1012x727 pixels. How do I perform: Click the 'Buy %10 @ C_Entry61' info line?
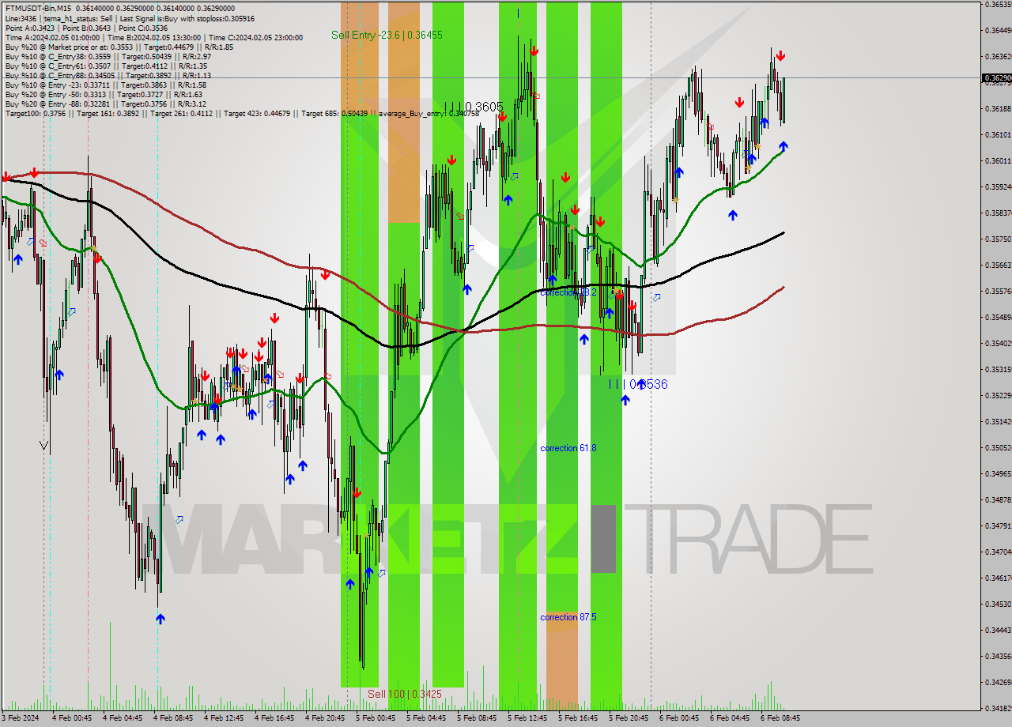click(x=106, y=66)
